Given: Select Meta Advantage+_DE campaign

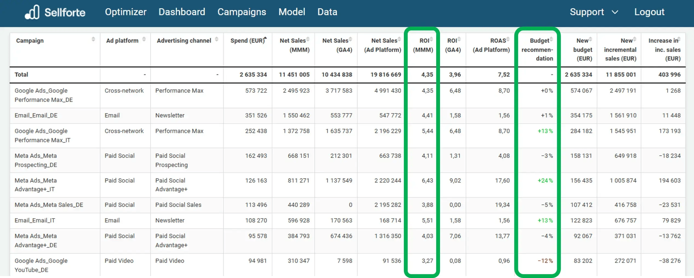Looking at the screenshot, I should 36,240.
